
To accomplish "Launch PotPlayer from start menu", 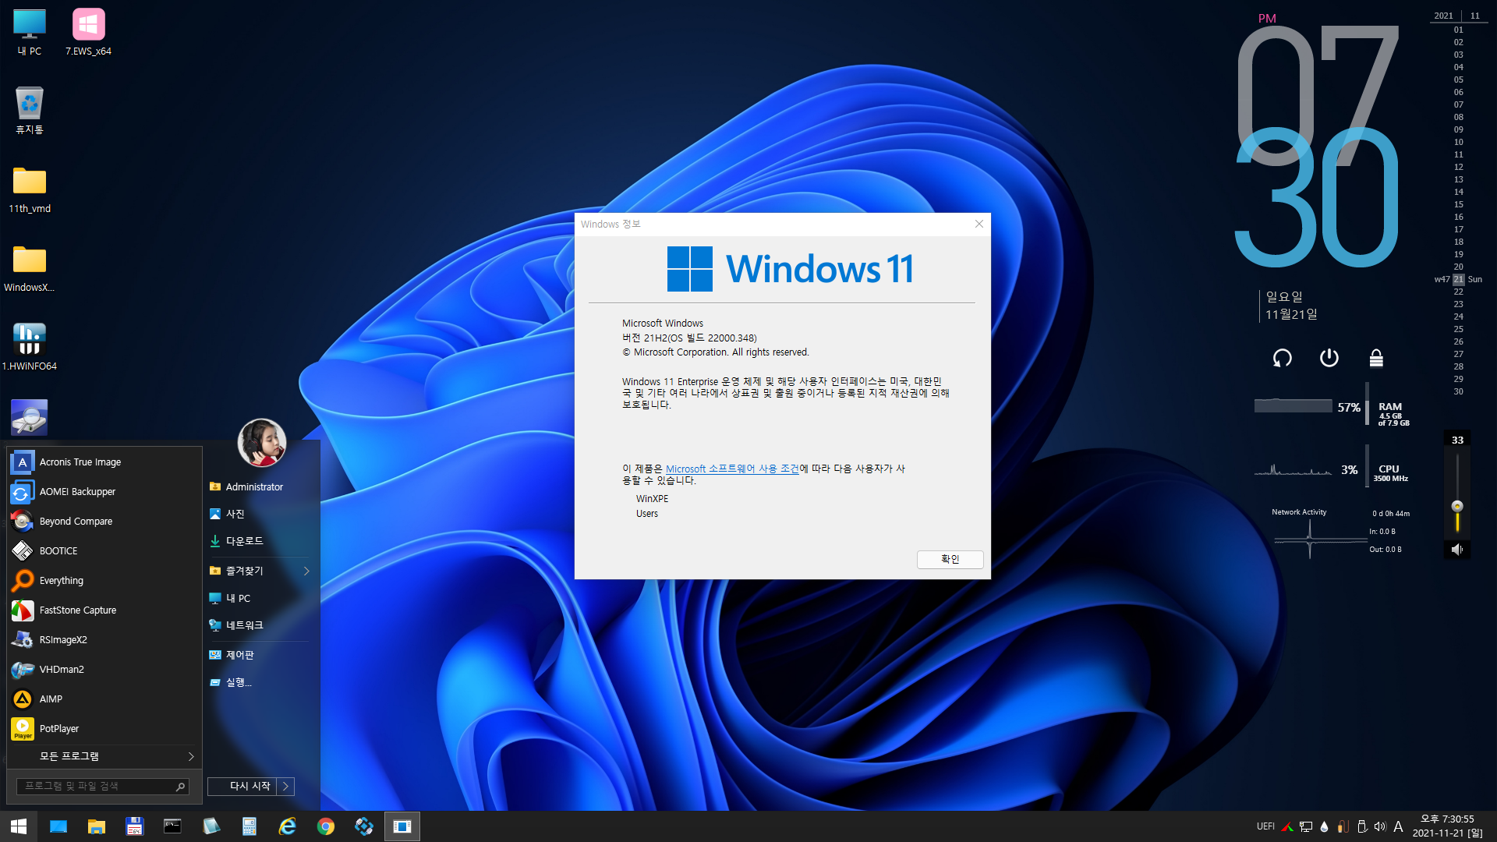I will [104, 729].
